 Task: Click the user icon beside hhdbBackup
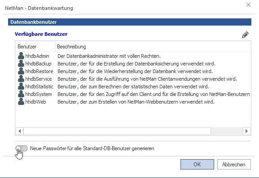click(x=21, y=63)
